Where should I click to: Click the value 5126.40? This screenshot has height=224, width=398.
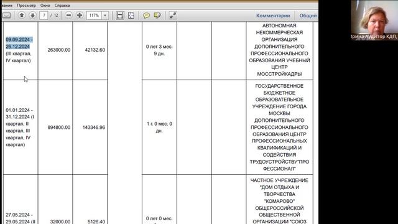point(96,222)
